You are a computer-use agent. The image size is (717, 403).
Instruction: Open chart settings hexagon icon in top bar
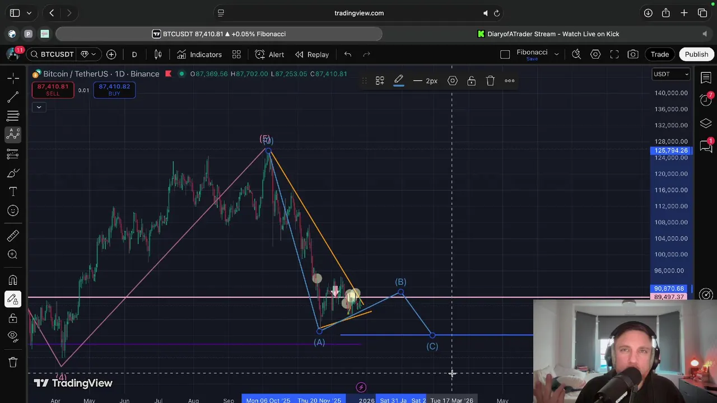point(595,54)
